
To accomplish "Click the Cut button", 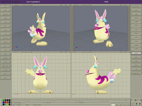I will (136, 69).
